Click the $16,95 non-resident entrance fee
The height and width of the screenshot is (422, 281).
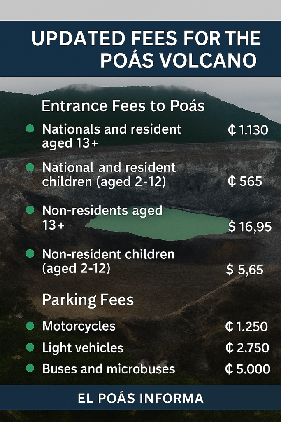(249, 227)
